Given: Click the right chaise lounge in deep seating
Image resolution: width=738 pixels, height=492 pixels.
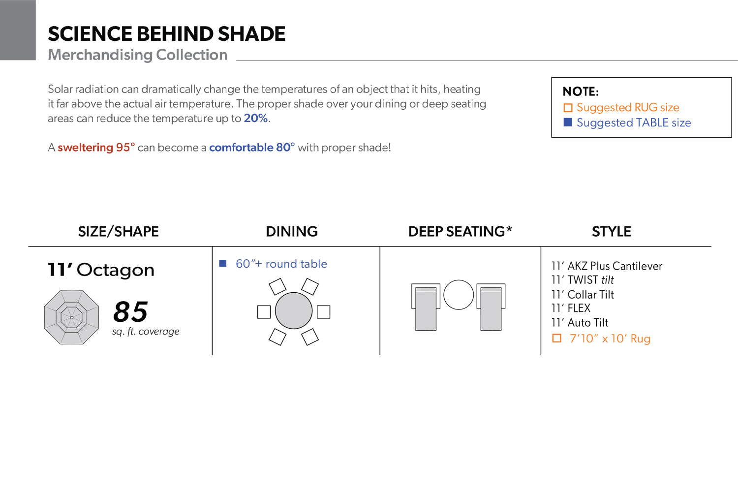Looking at the screenshot, I should click(491, 307).
